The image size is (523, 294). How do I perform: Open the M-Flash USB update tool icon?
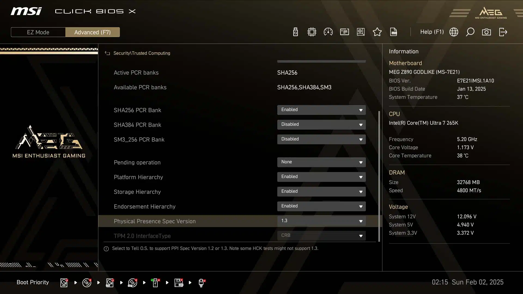(x=295, y=32)
